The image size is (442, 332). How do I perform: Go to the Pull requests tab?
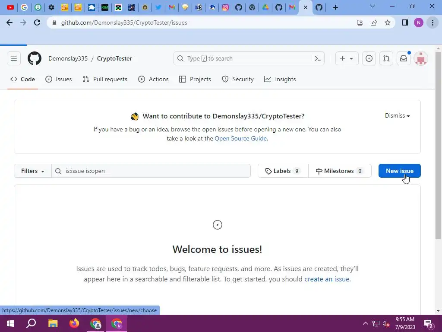(x=105, y=80)
